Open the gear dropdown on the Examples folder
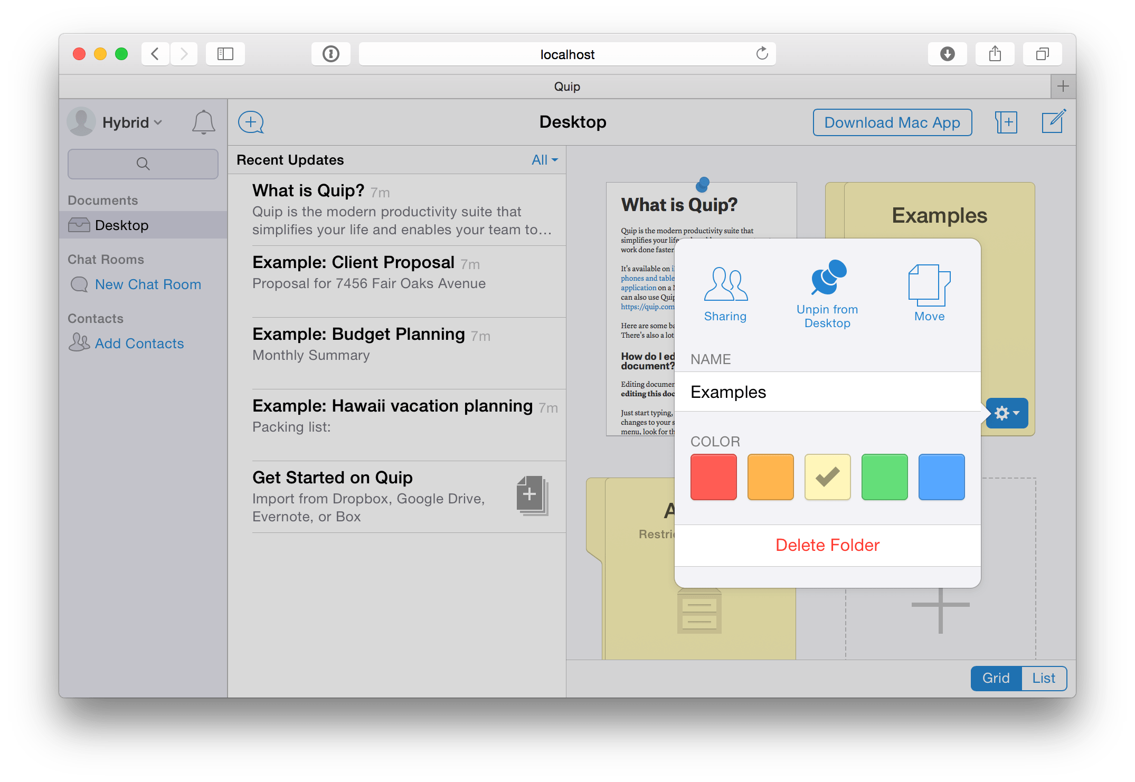 tap(1006, 413)
